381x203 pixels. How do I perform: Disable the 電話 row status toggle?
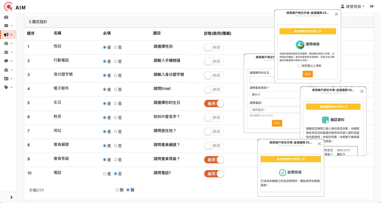pyautogui.click(x=214, y=174)
